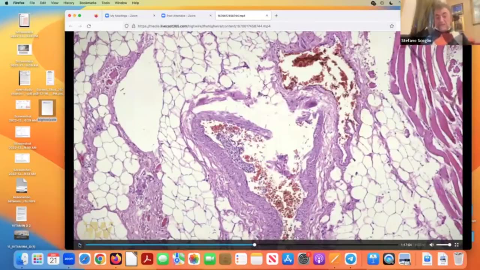Show site info via the padlock icon
This screenshot has width=480, height=270.
(x=133, y=26)
